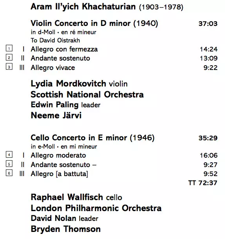Click the track 5 number box
Viewport: 225px width, 239px height.
click(x=9, y=164)
